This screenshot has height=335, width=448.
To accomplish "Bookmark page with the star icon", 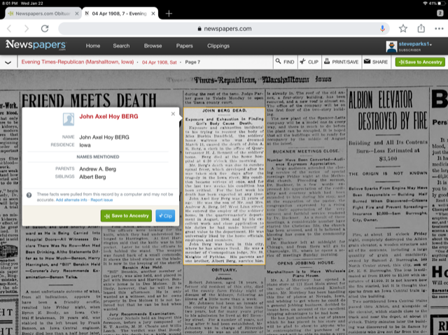I will [403, 29].
